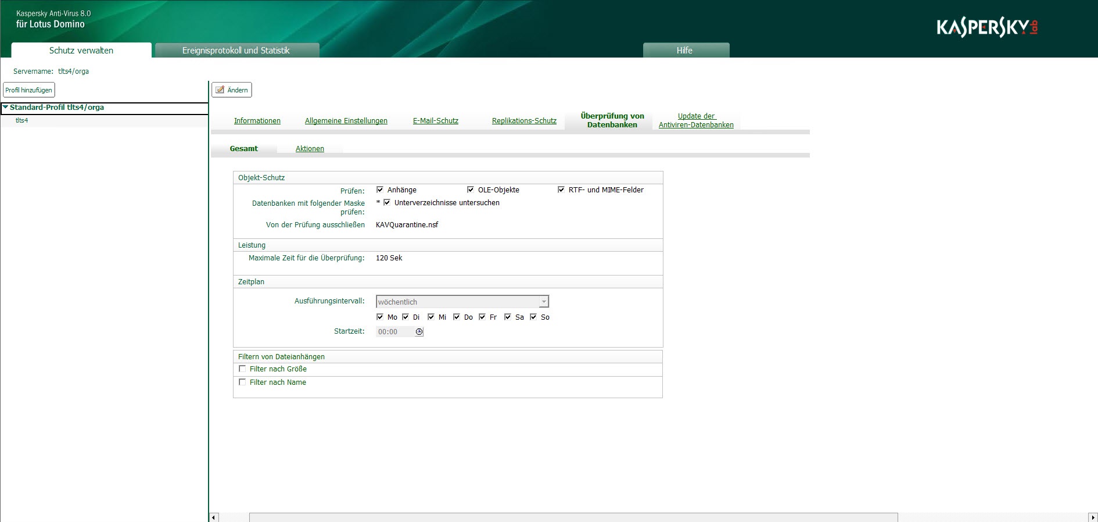Click the KAVQuarantine.nsf exclusion value
1098x522 pixels.
tap(407, 225)
